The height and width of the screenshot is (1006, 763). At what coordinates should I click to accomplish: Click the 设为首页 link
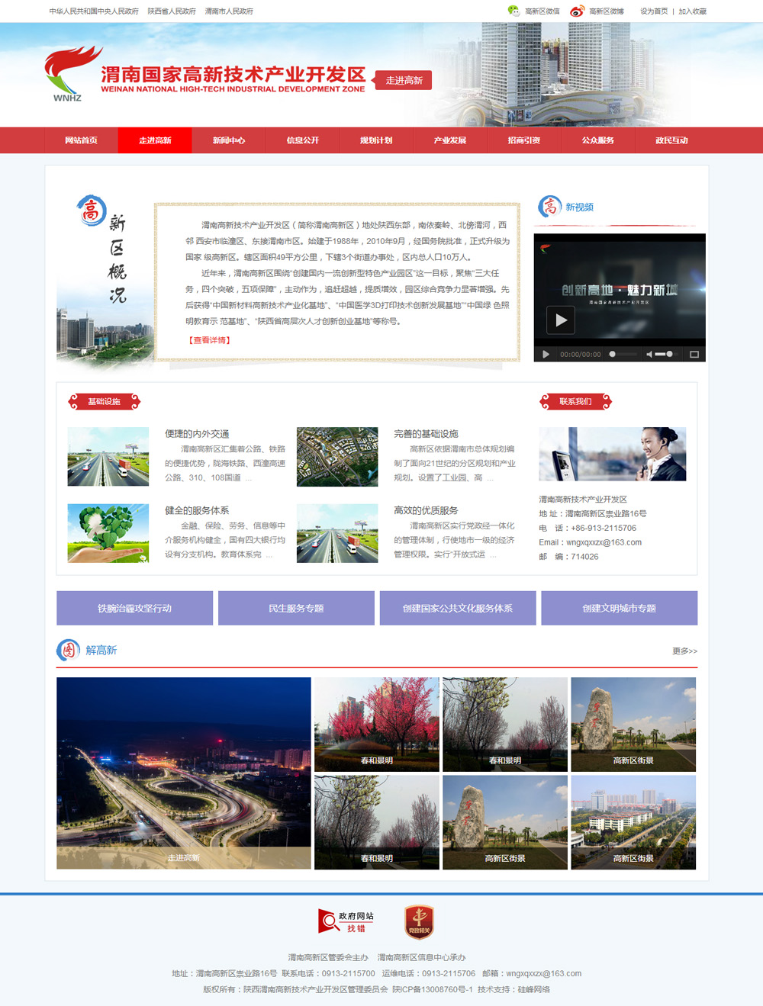(x=653, y=11)
